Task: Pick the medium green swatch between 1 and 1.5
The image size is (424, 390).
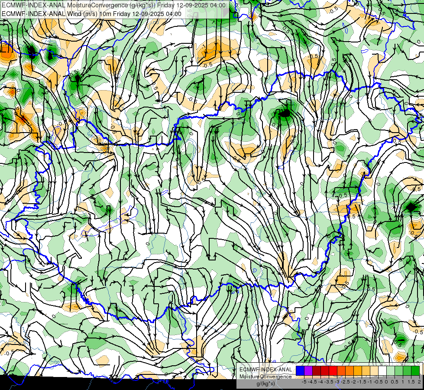Action: pos(407,370)
